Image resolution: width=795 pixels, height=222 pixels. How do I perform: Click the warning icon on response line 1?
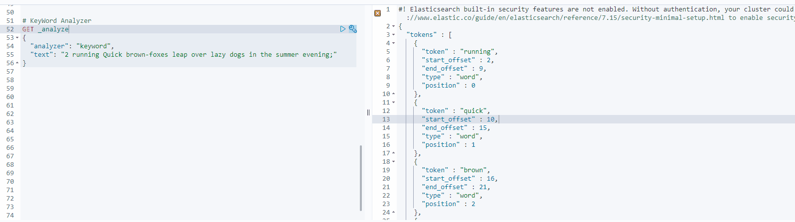pos(377,13)
